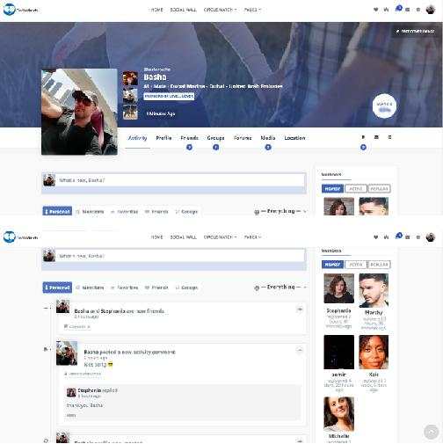443x444 pixels.
Task: Select the Friends filter tab on the activity-feed page
Action: point(156,288)
